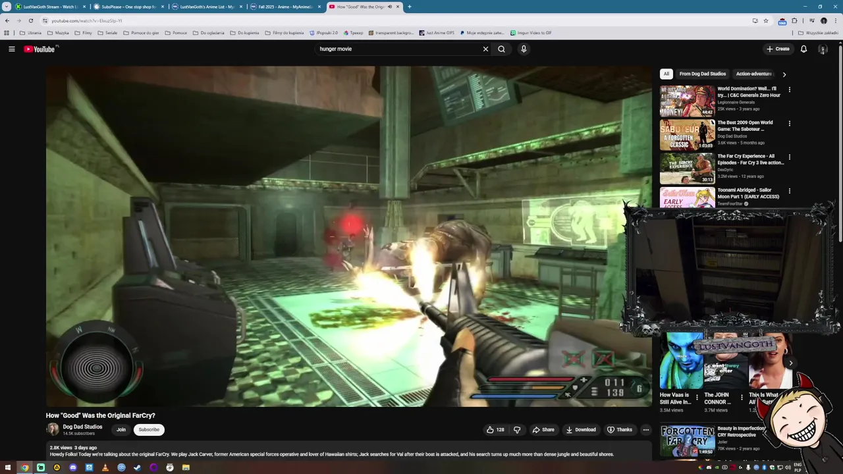Go to the YouTube home logo
This screenshot has width=843, height=474.
point(41,49)
